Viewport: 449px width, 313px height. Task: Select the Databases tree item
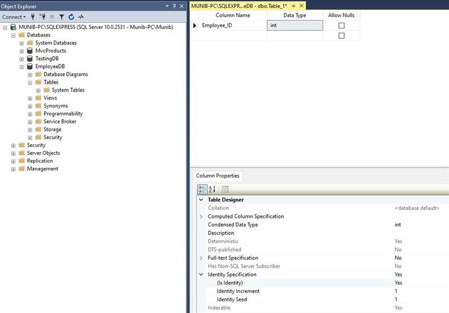[39, 35]
